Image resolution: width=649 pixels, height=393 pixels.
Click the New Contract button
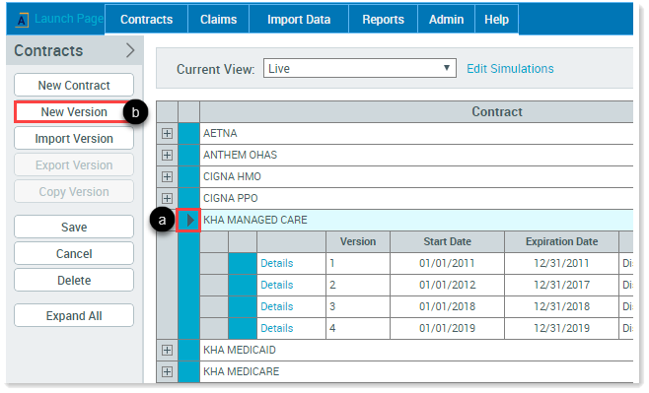(74, 85)
